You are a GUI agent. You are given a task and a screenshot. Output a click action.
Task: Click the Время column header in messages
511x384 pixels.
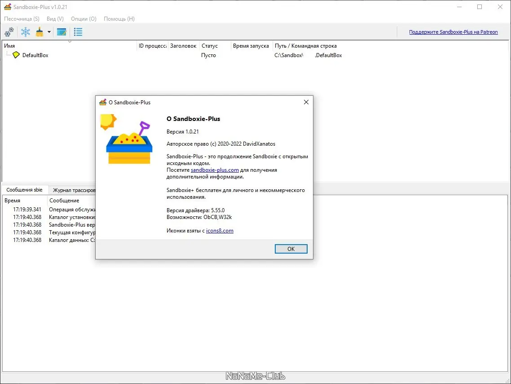click(x=25, y=201)
